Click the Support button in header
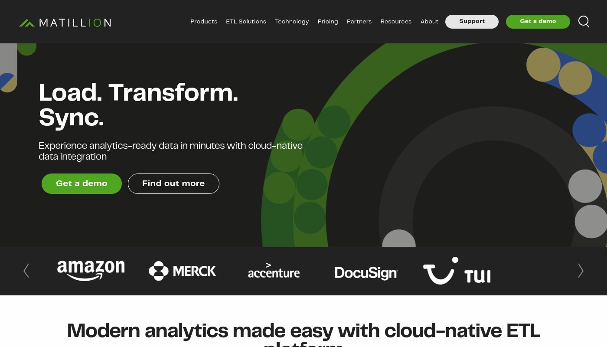 (472, 22)
